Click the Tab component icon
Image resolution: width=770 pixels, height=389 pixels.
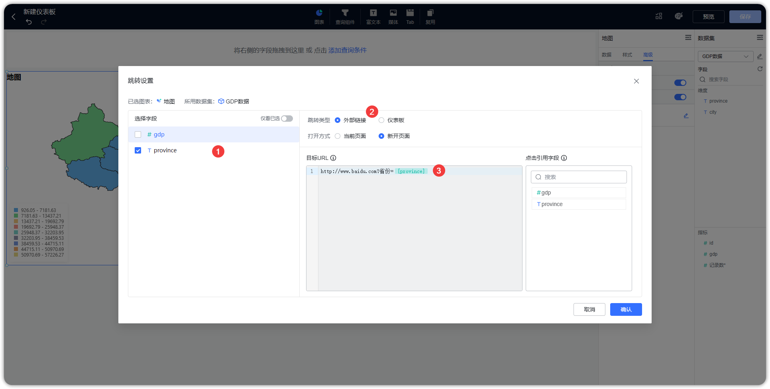click(x=410, y=16)
